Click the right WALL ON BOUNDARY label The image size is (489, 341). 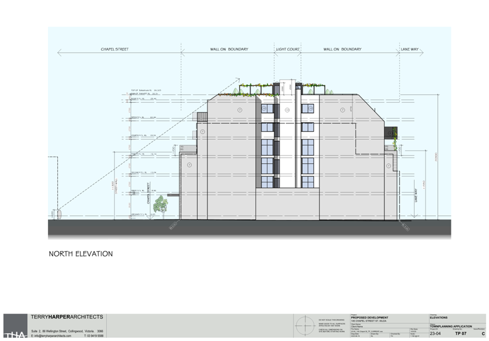(342, 49)
